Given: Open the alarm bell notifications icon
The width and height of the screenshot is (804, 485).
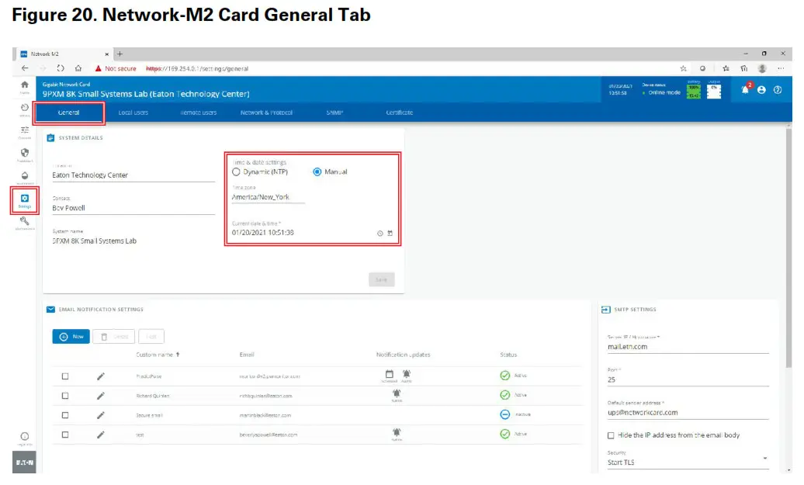Looking at the screenshot, I should point(745,90).
